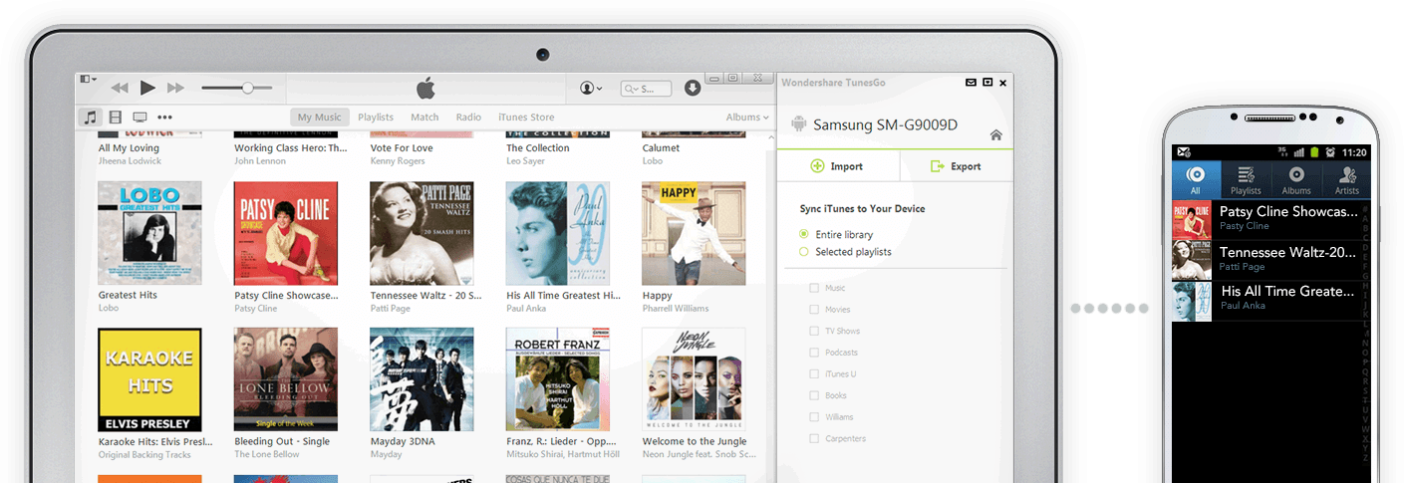
Task: Click the TunesGo home icon
Action: click(995, 135)
